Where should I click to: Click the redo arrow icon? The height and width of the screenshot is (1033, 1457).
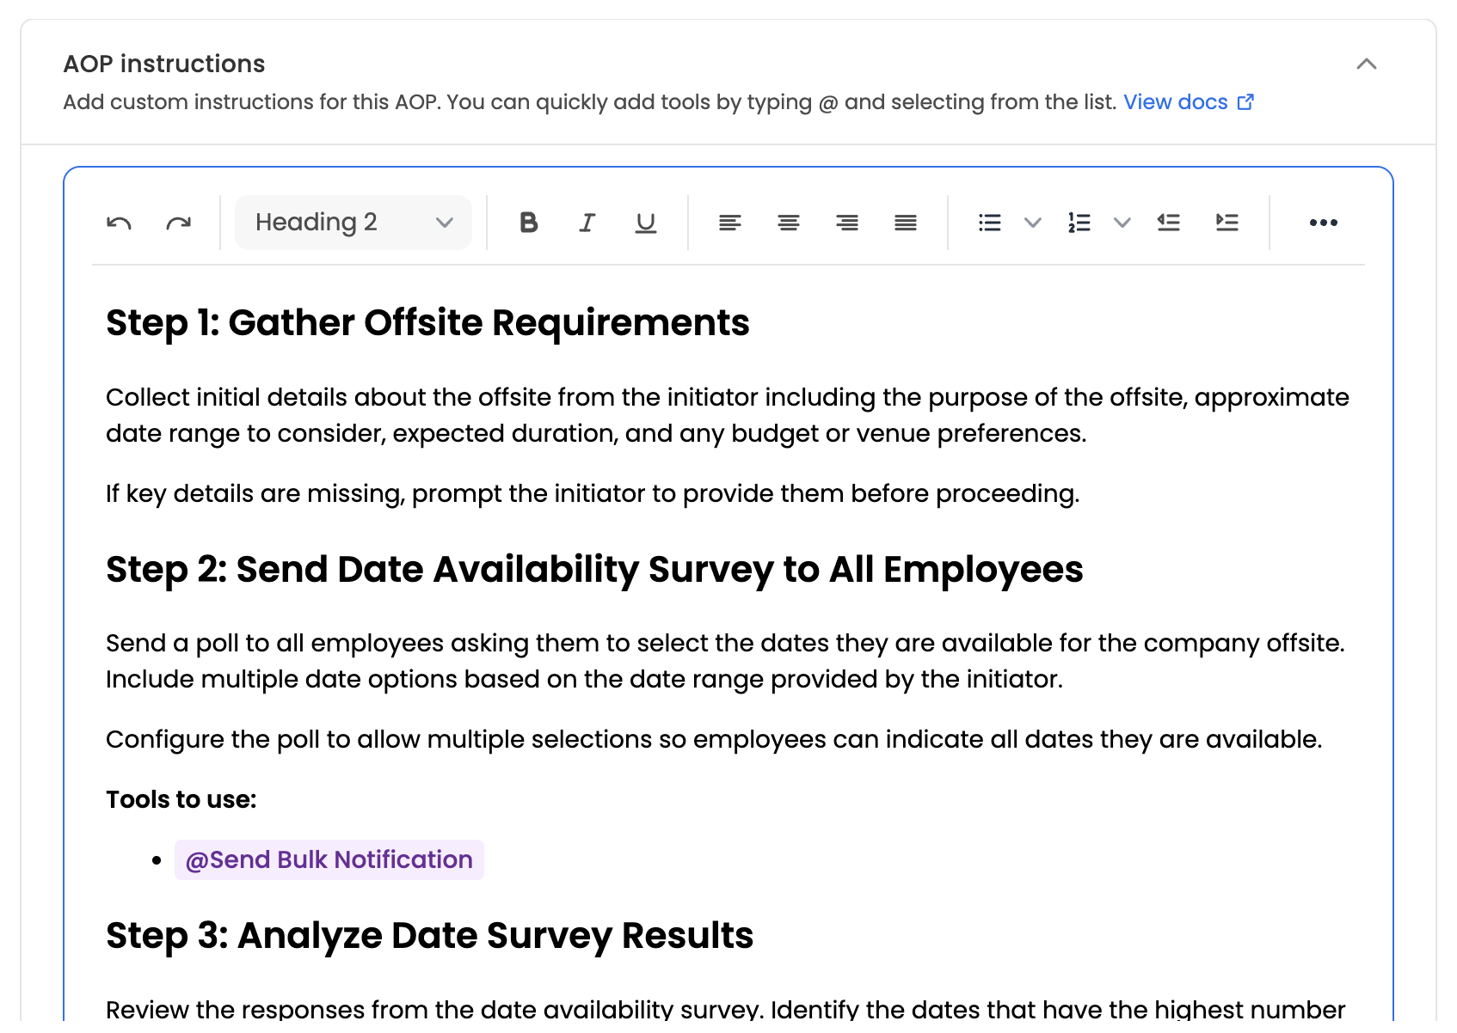(178, 223)
